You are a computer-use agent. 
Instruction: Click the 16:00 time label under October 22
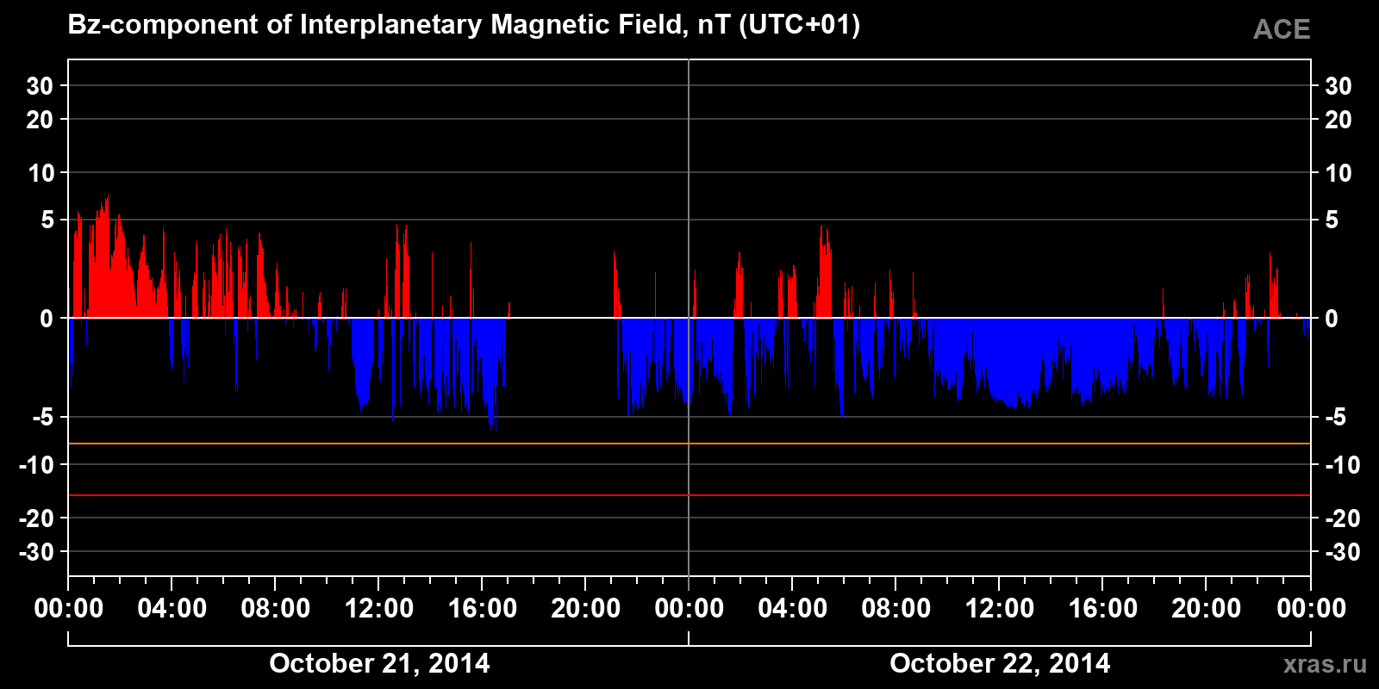pos(1103,608)
